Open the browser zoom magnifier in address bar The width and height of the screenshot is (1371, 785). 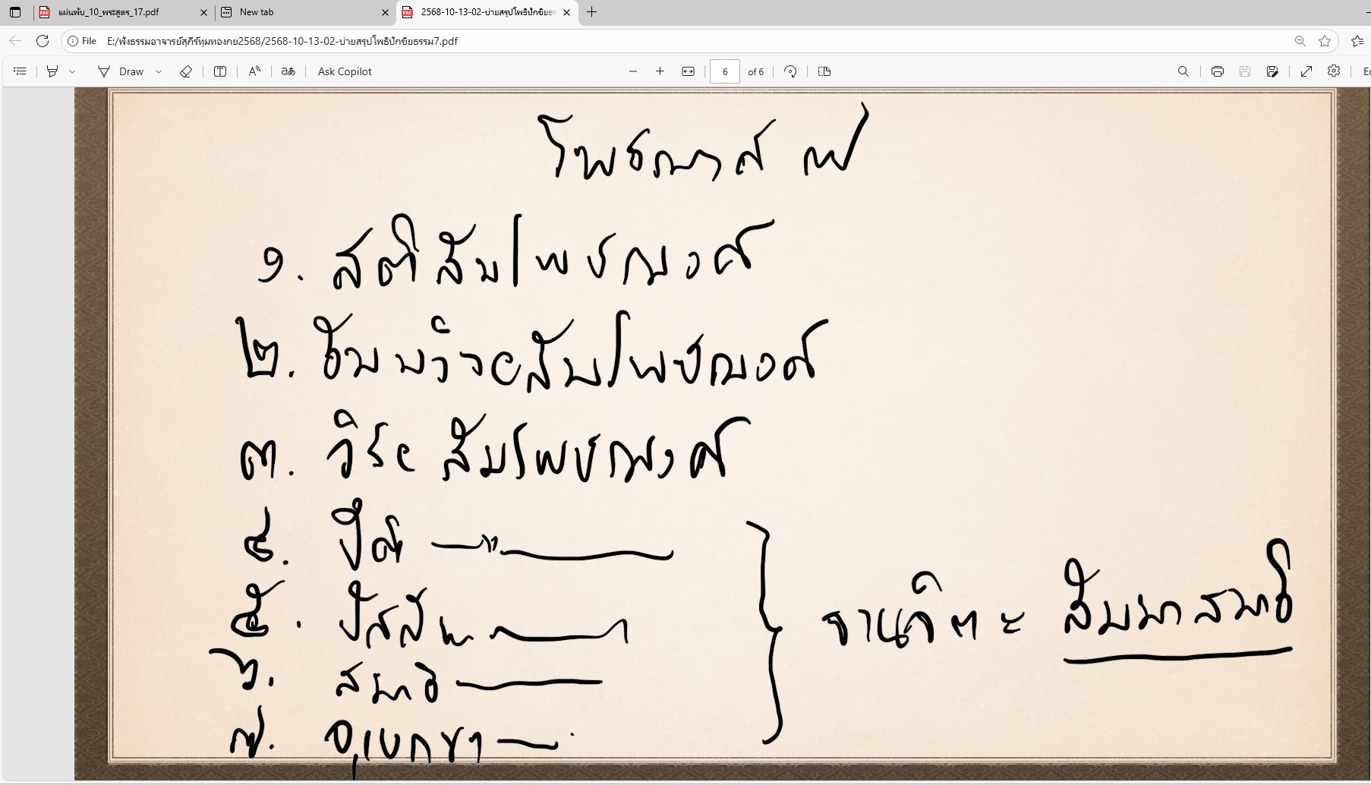point(1300,41)
